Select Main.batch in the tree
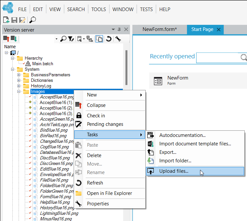This screenshot has height=221, width=247. [x=43, y=64]
